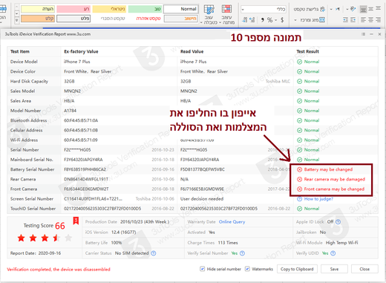This screenshot has width=386, height=283.
Task: Expand the accounting format dropdown arrow
Action: click(x=275, y=20)
